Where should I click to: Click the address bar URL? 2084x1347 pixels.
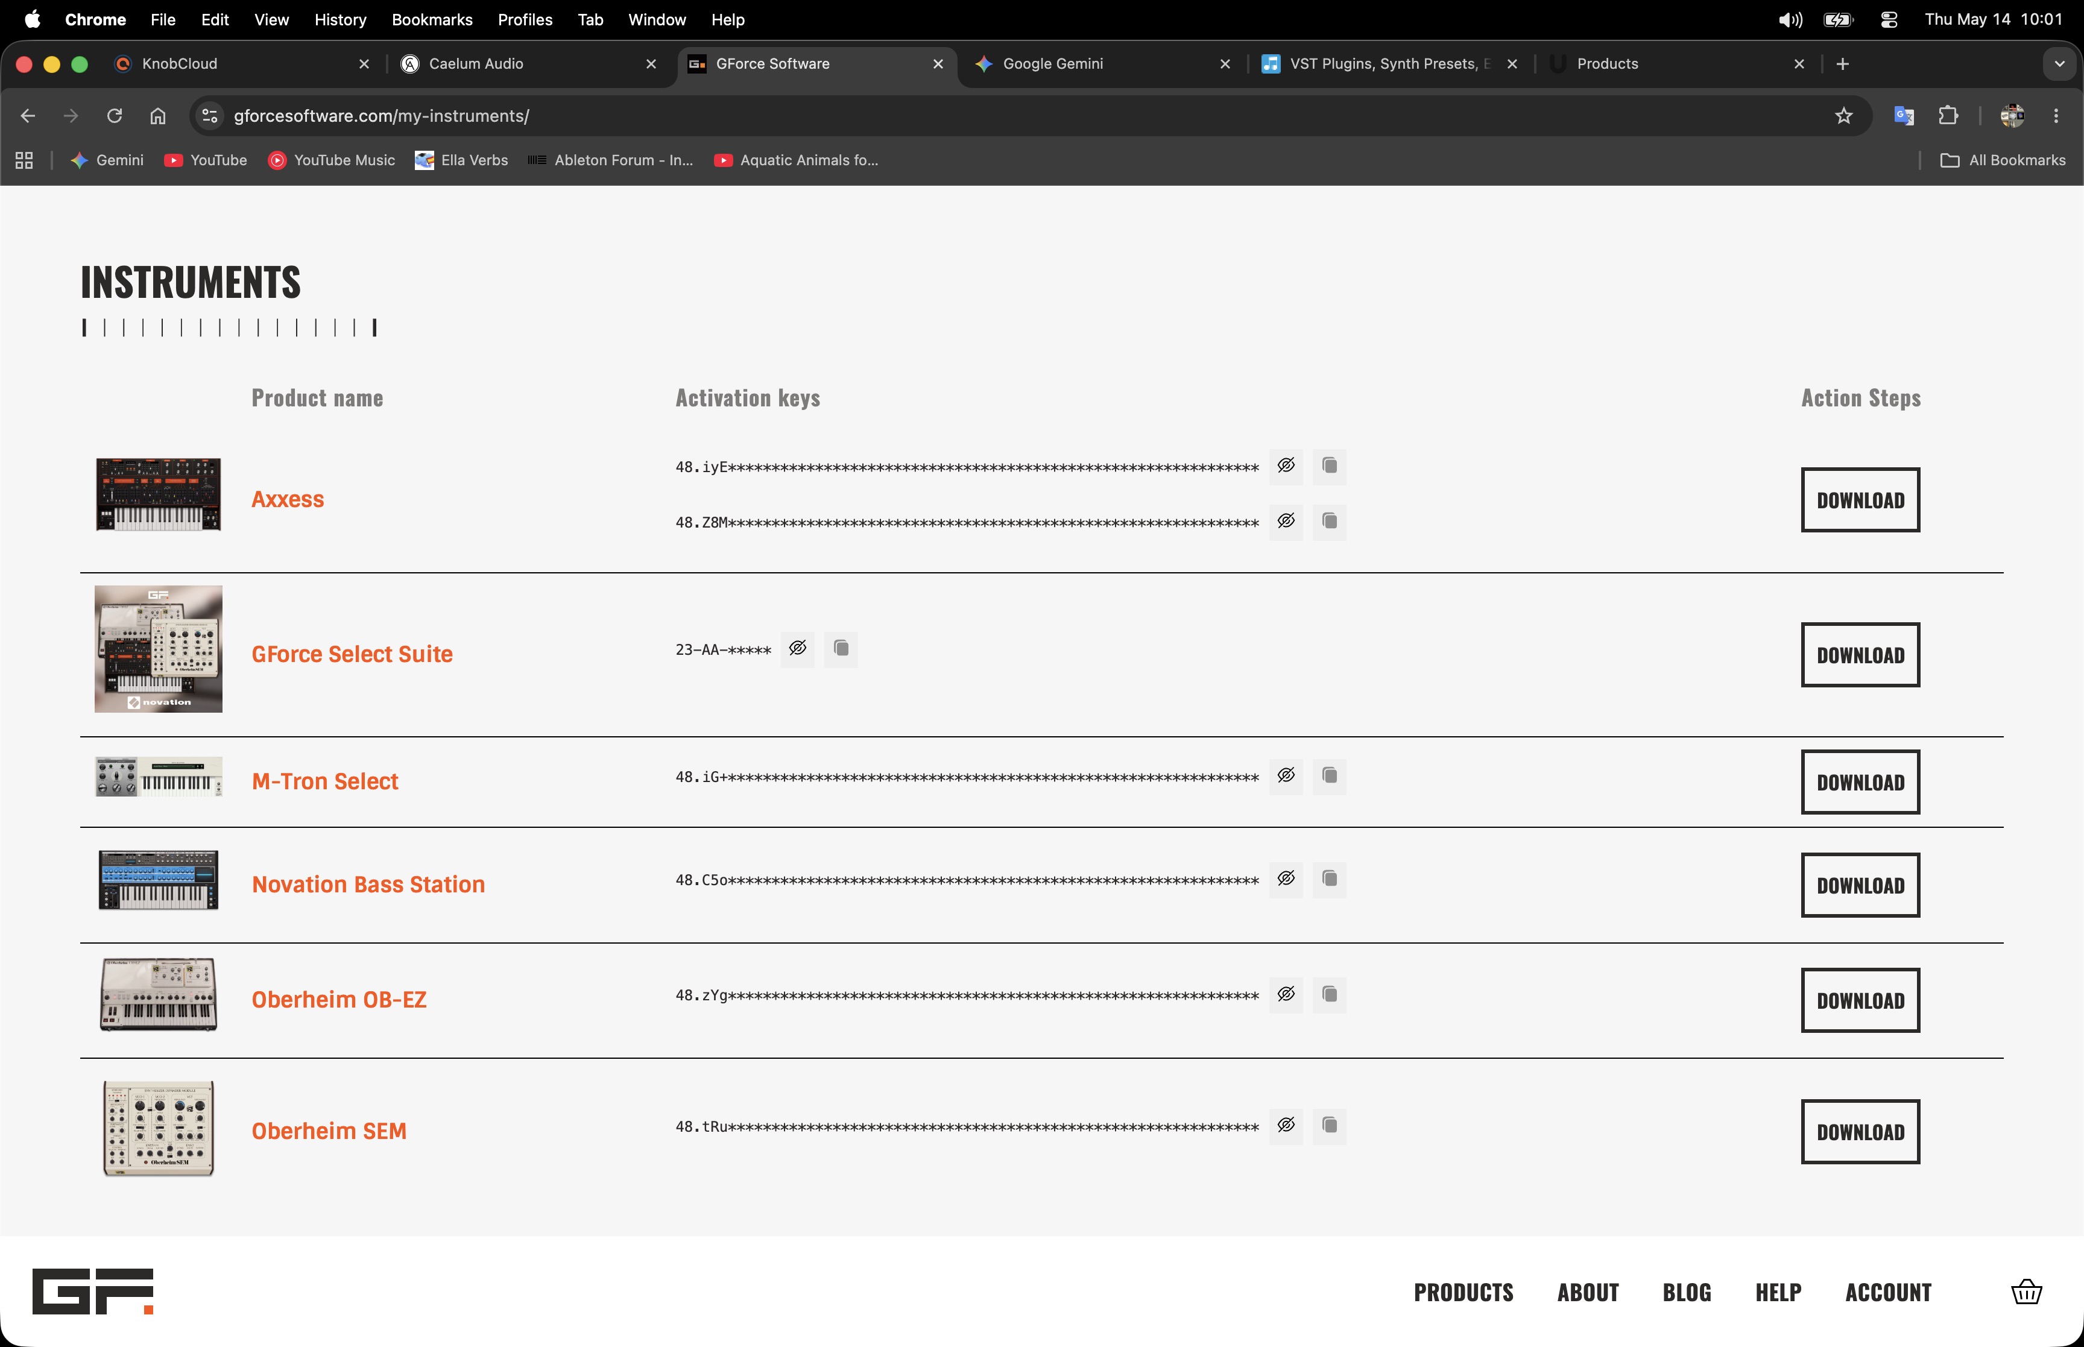click(381, 115)
